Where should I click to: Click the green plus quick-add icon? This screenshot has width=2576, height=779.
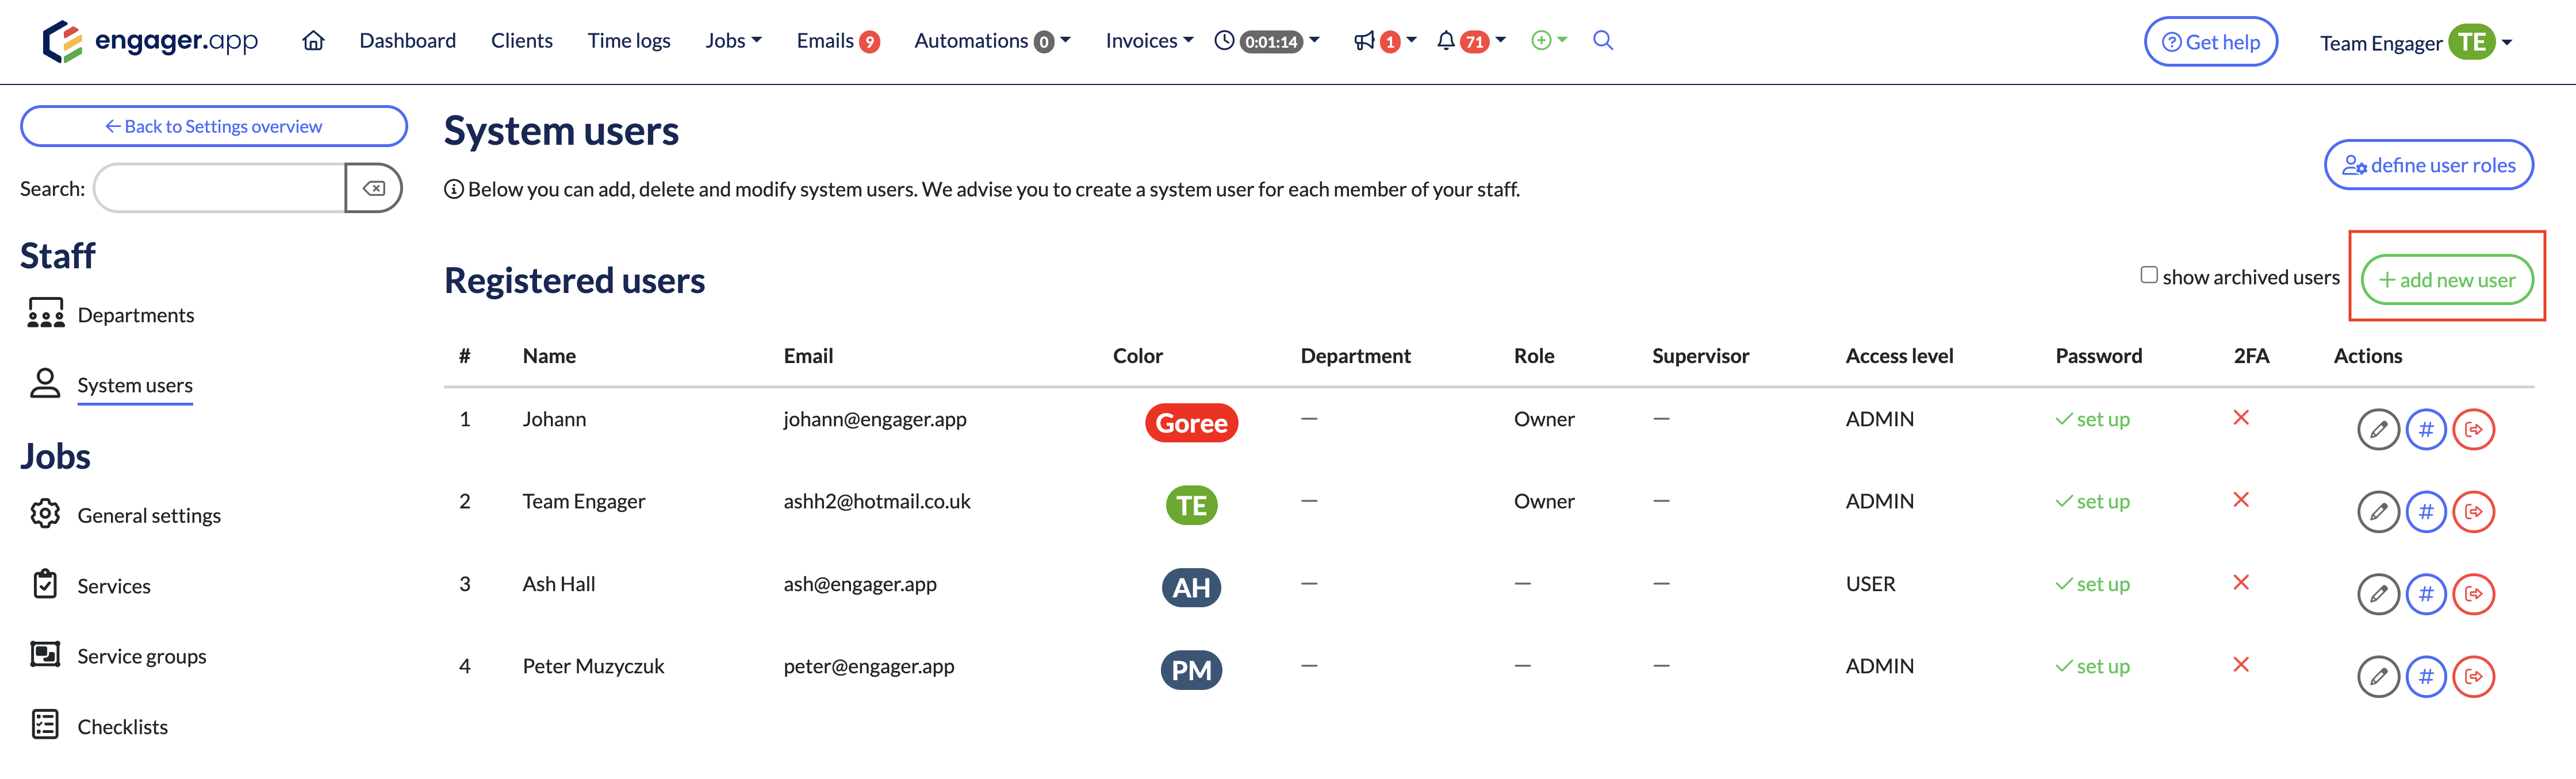(1541, 41)
